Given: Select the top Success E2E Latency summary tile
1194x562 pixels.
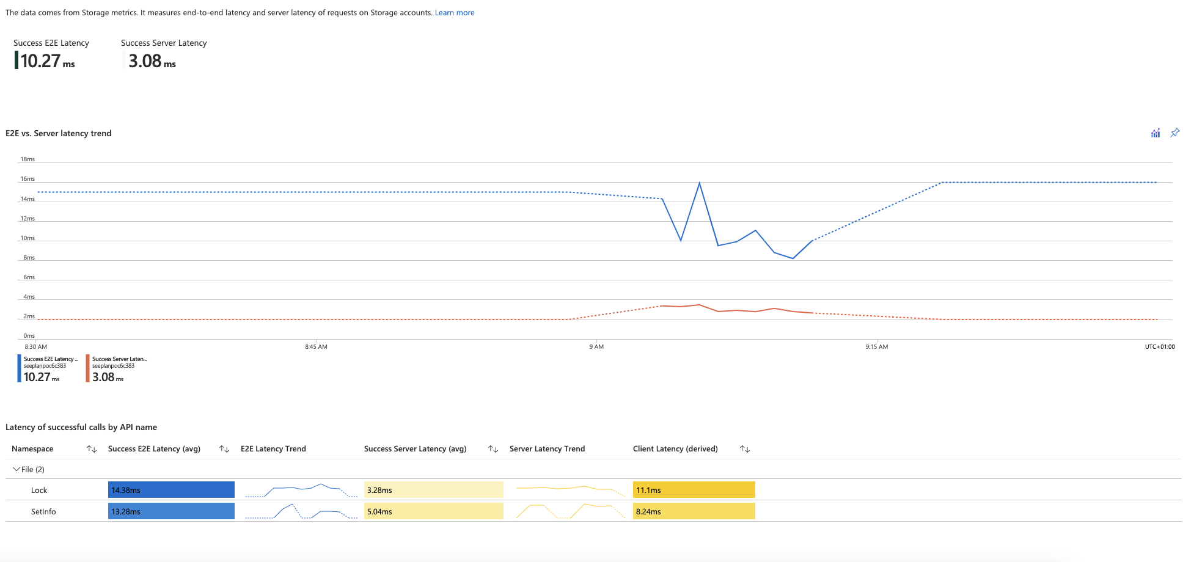Looking at the screenshot, I should [x=51, y=54].
